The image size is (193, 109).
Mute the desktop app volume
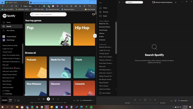[179, 101]
